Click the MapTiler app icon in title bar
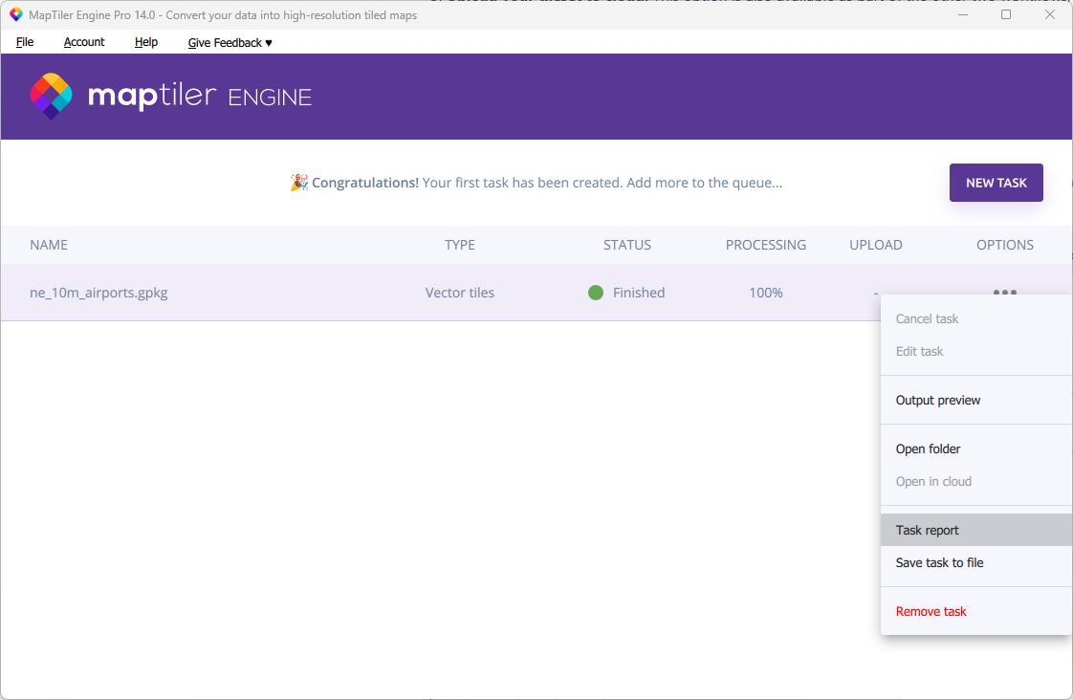 tap(15, 15)
